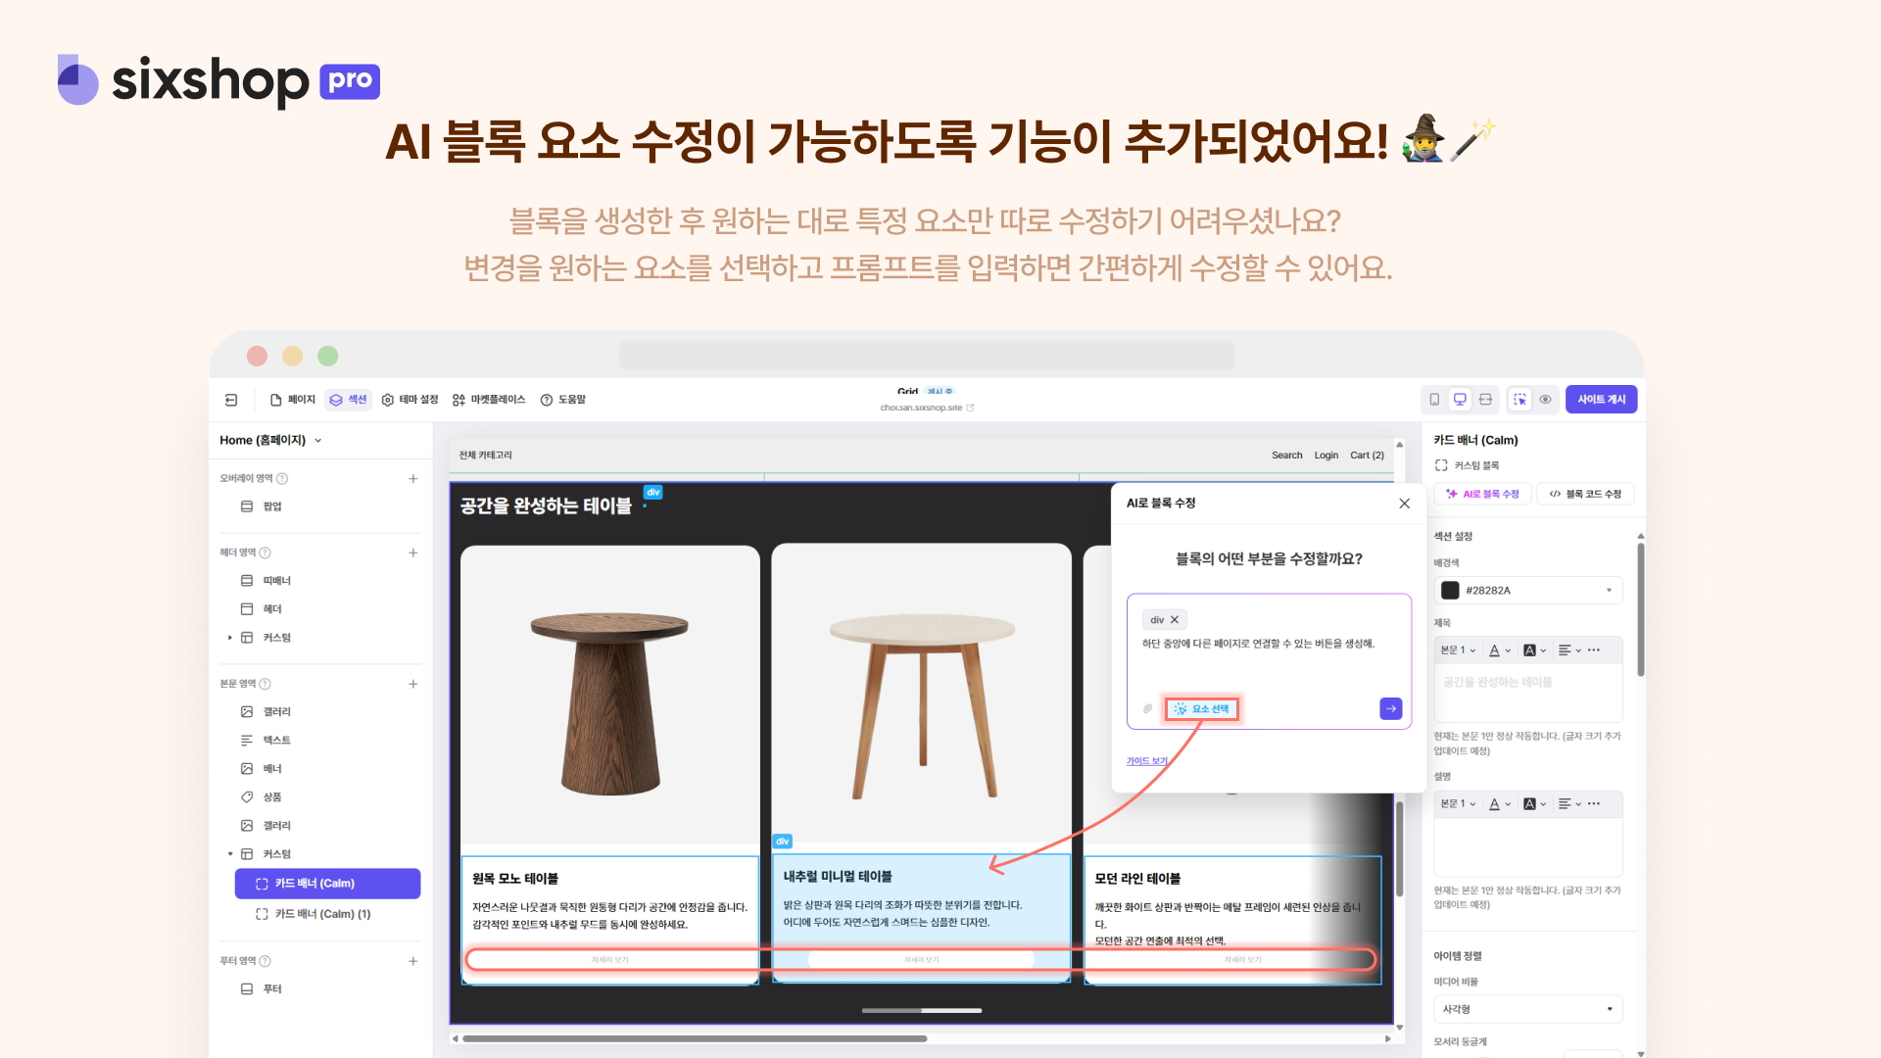Screen dimensions: 1881x1058
Task: Submit the AI prompt arrow button
Action: pos(1390,708)
